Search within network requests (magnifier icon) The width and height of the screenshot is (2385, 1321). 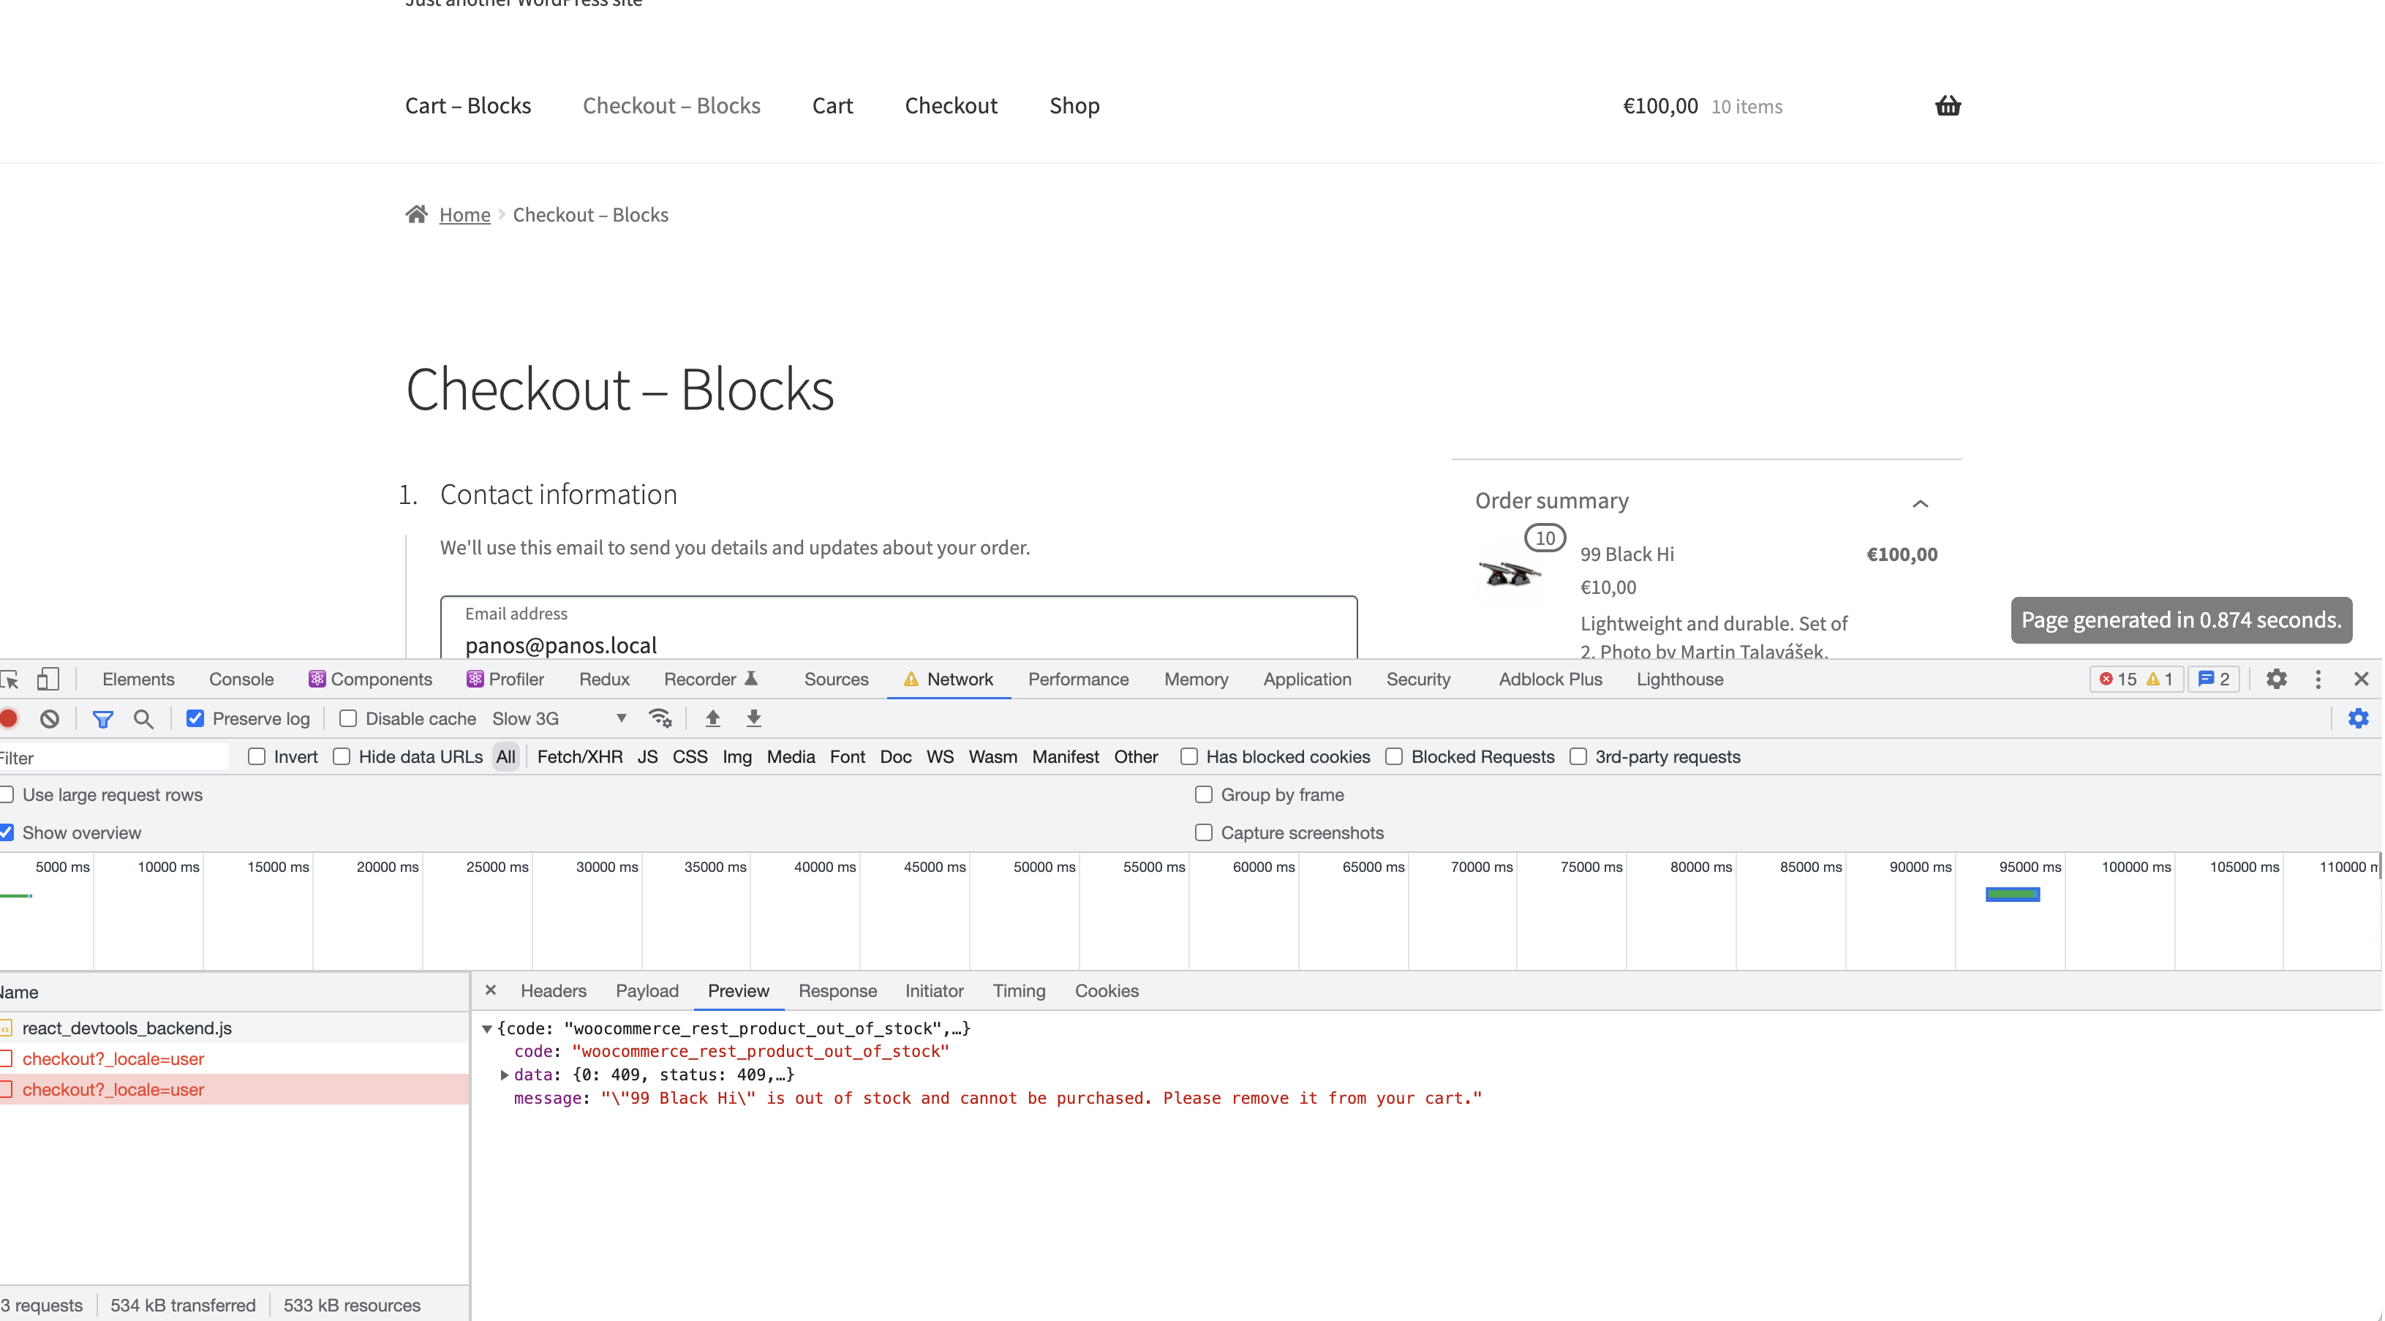143,718
